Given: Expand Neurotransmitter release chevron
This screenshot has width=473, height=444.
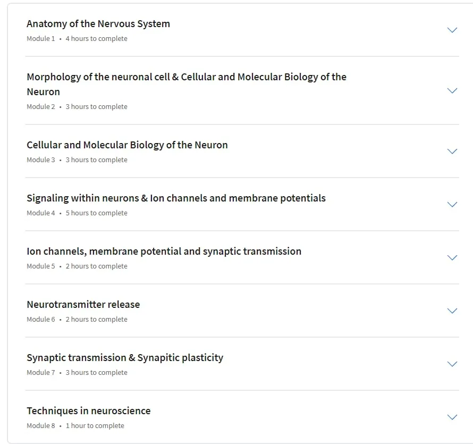Looking at the screenshot, I should click(x=452, y=311).
